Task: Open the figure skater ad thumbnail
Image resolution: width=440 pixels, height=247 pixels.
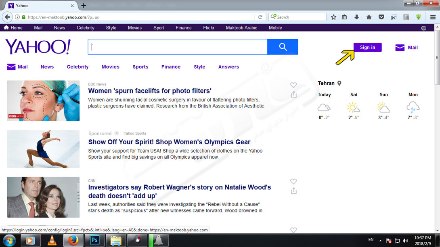Action: [x=43, y=149]
